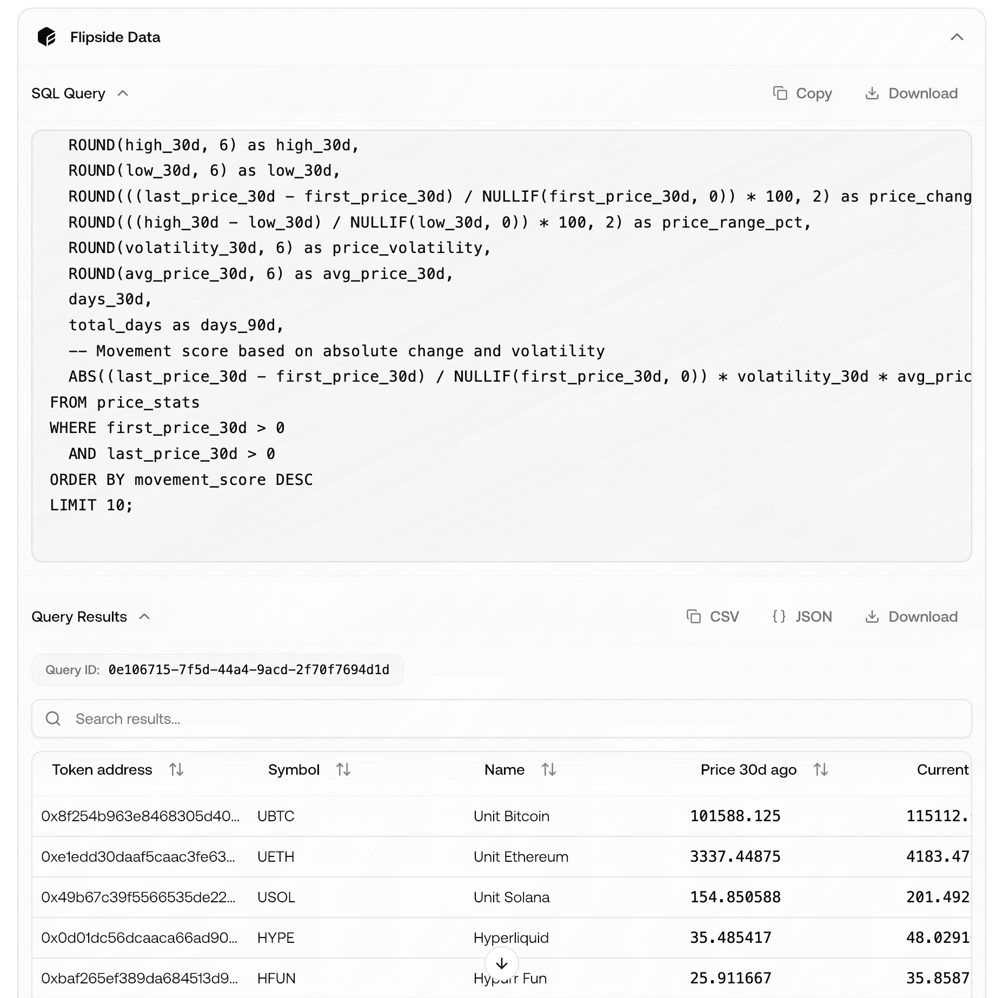
Task: Collapse the Flipside Data panel
Action: (956, 37)
